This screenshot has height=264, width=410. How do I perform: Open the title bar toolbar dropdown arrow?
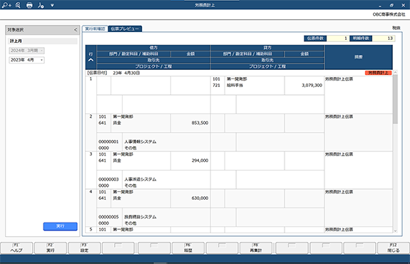click(52, 5)
